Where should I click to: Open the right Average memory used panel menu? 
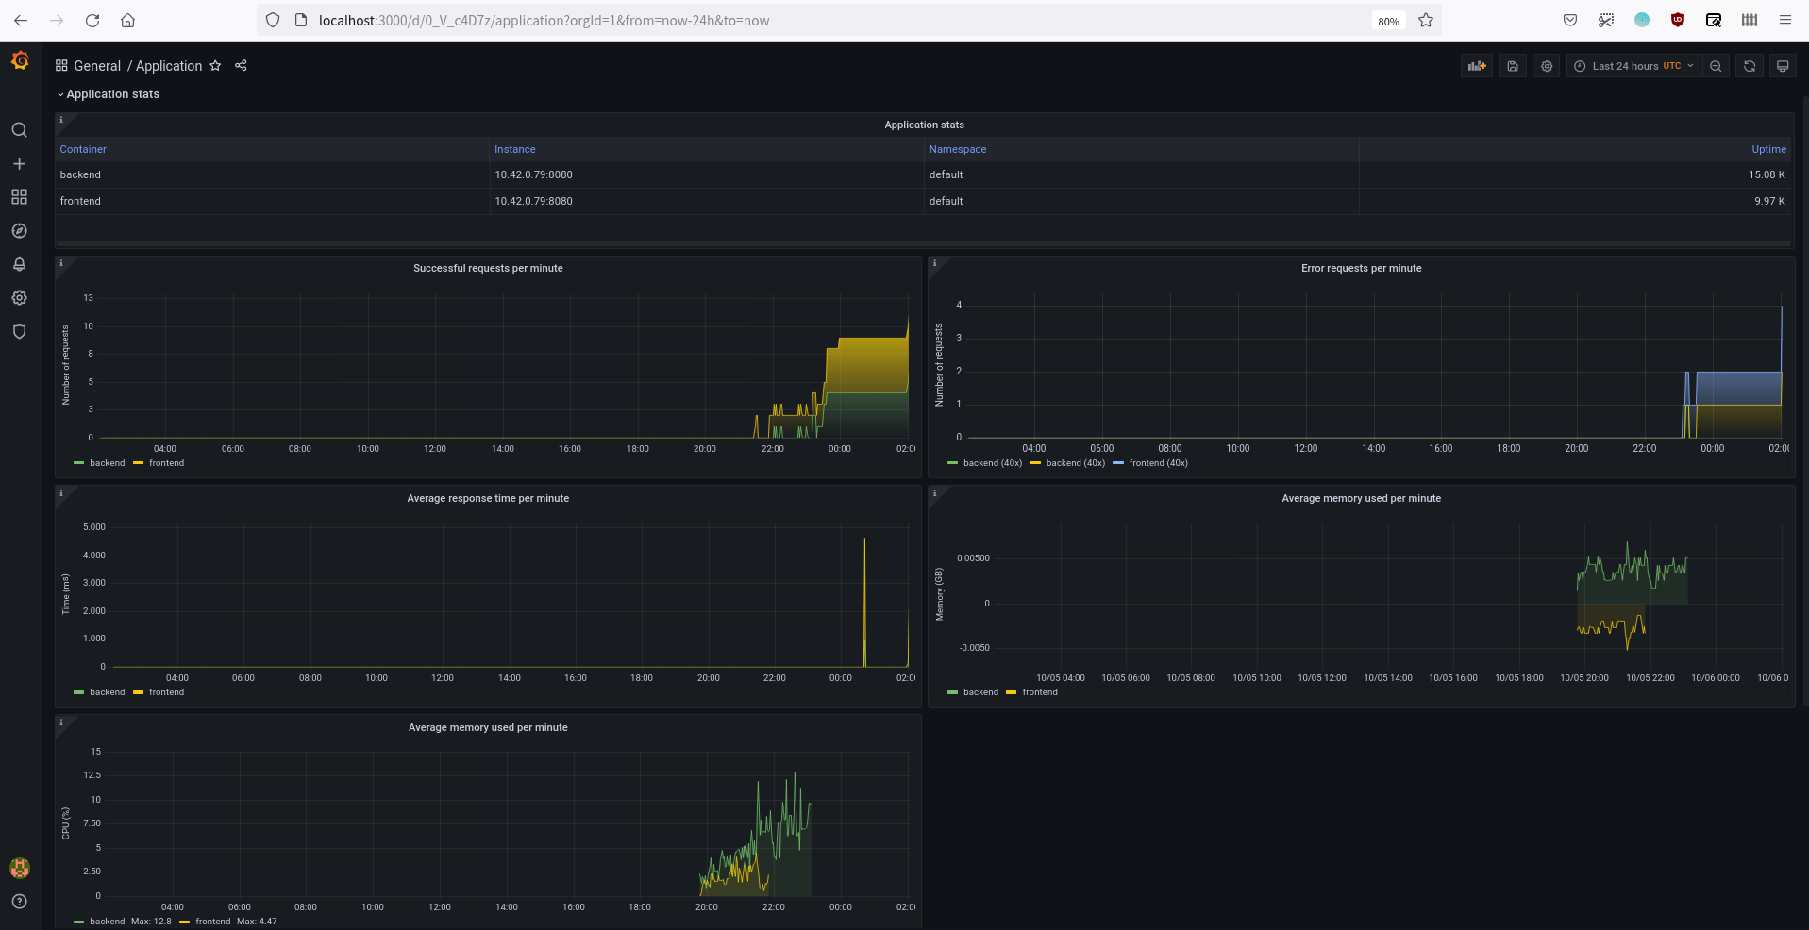coord(1361,499)
